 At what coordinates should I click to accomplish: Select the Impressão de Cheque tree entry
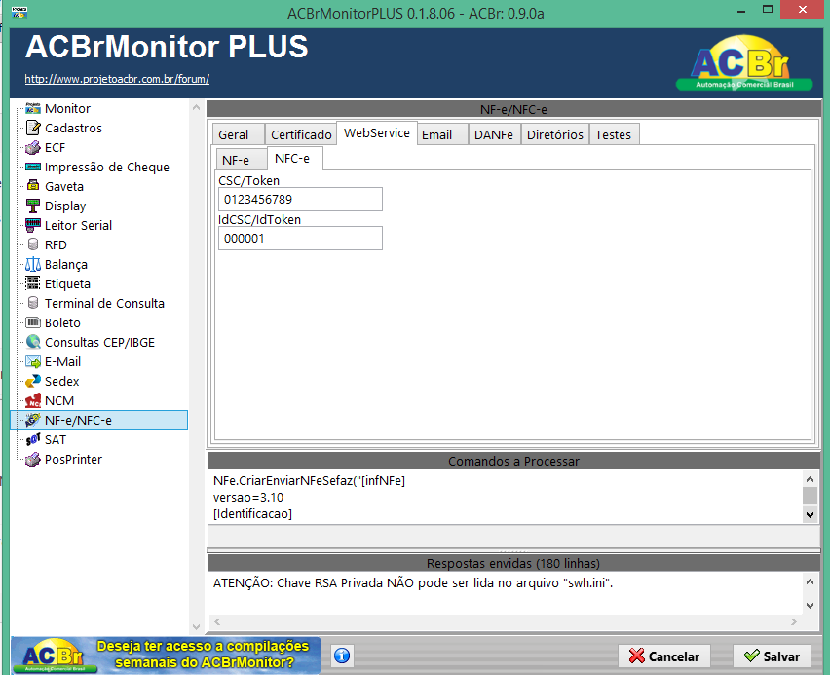106,168
